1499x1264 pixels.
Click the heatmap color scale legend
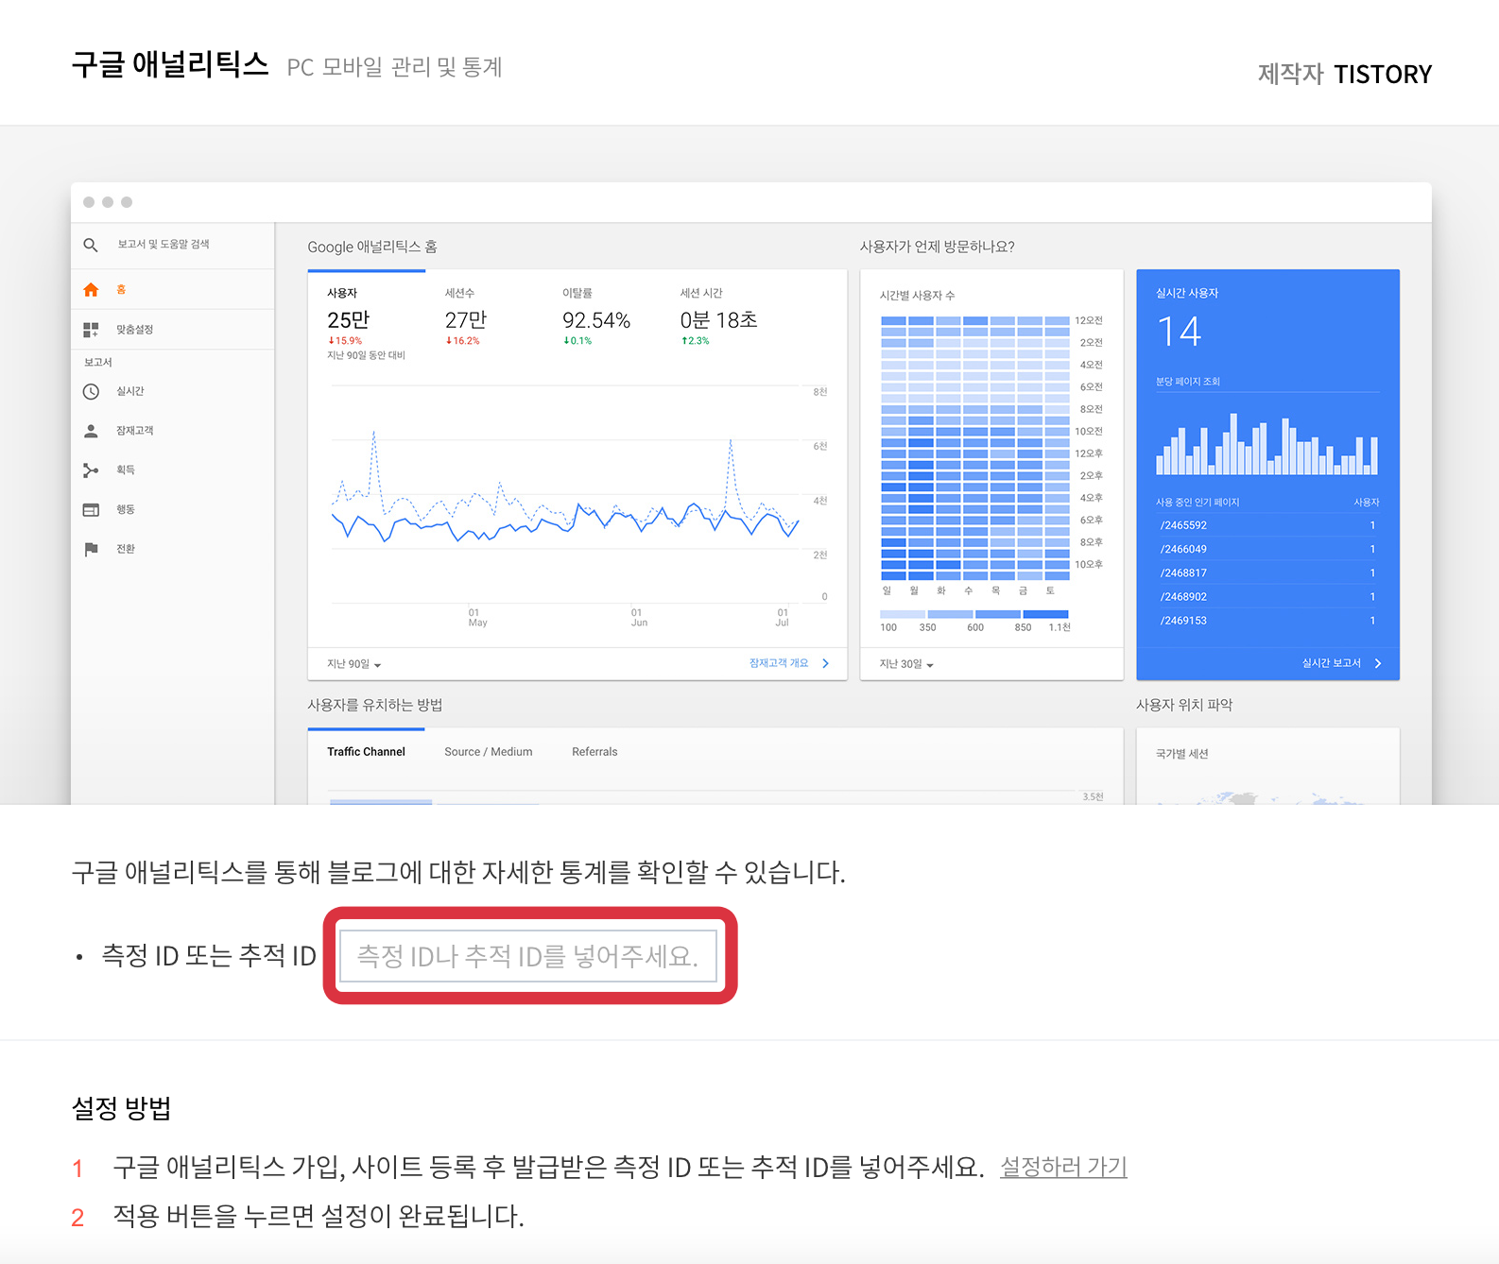(x=974, y=614)
